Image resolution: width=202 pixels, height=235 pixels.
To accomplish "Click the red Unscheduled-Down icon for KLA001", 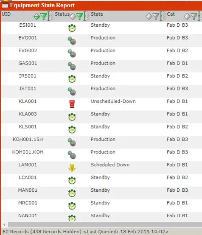I will (72, 104).
